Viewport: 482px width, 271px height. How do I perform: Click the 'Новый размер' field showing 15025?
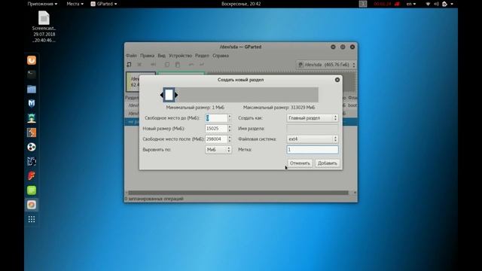(x=216, y=129)
